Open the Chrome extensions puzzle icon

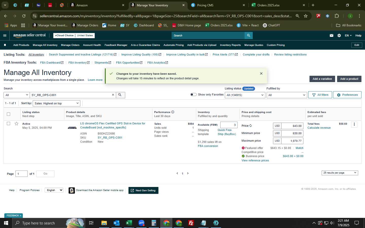tap(337, 16)
